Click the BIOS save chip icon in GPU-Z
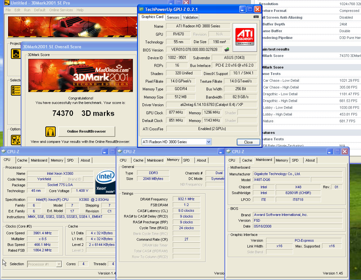The image size is (361, 280). 227,49
